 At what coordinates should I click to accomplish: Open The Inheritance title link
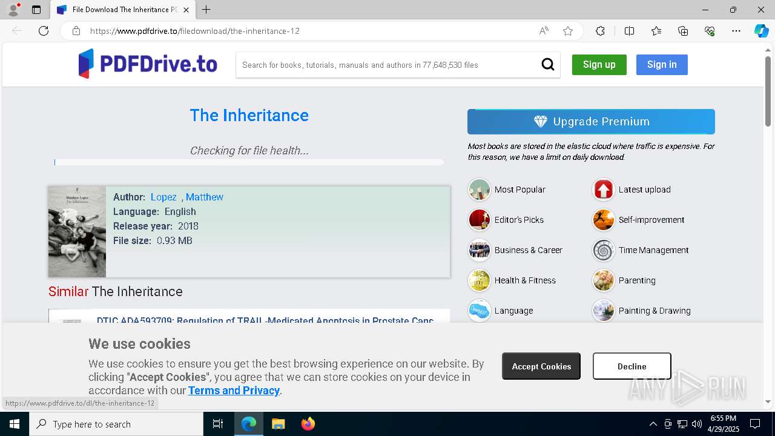tap(249, 115)
